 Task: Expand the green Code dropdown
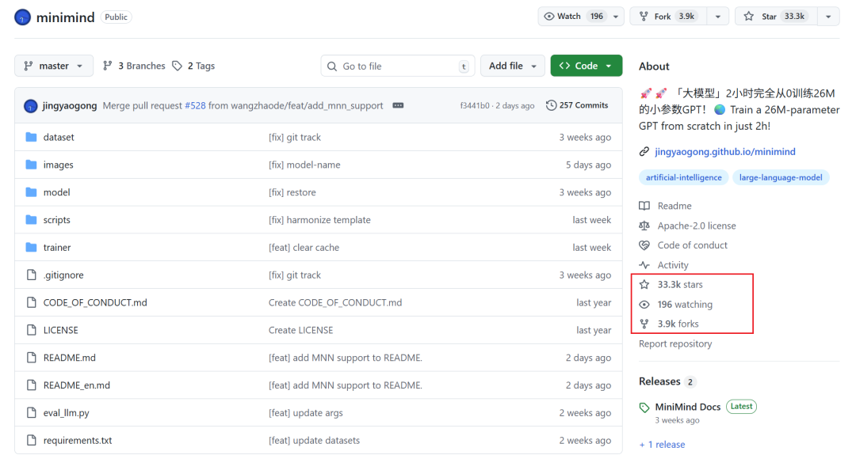[x=586, y=66]
